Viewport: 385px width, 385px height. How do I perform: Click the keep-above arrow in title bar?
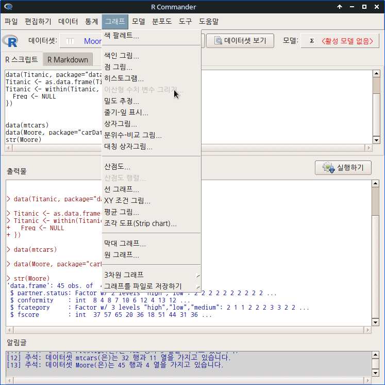coord(340,7)
